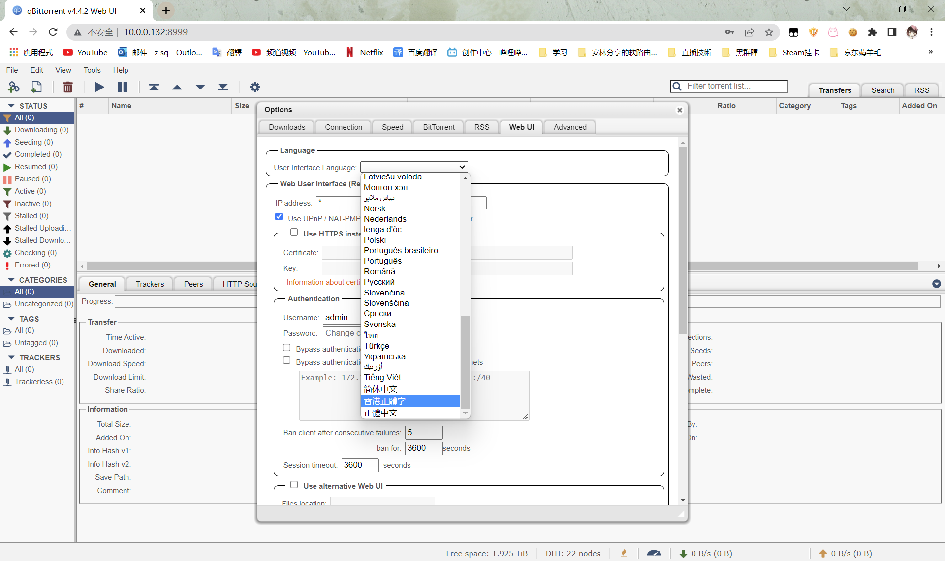Collapse the CATEGORIES filter section
The width and height of the screenshot is (945, 561).
coord(11,280)
